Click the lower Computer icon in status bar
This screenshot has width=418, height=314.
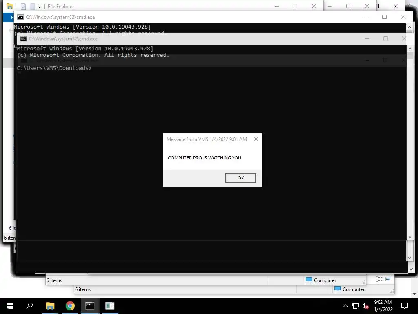(338, 289)
